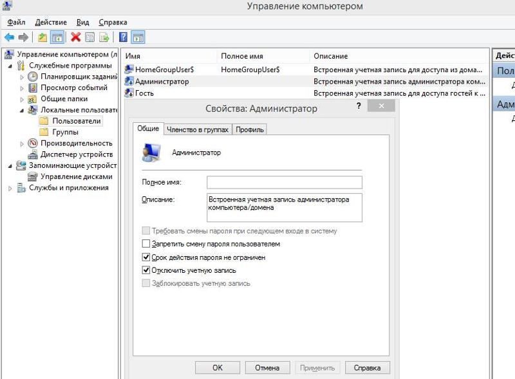Click the Полное имя input field
515x379 pixels.
(285, 182)
